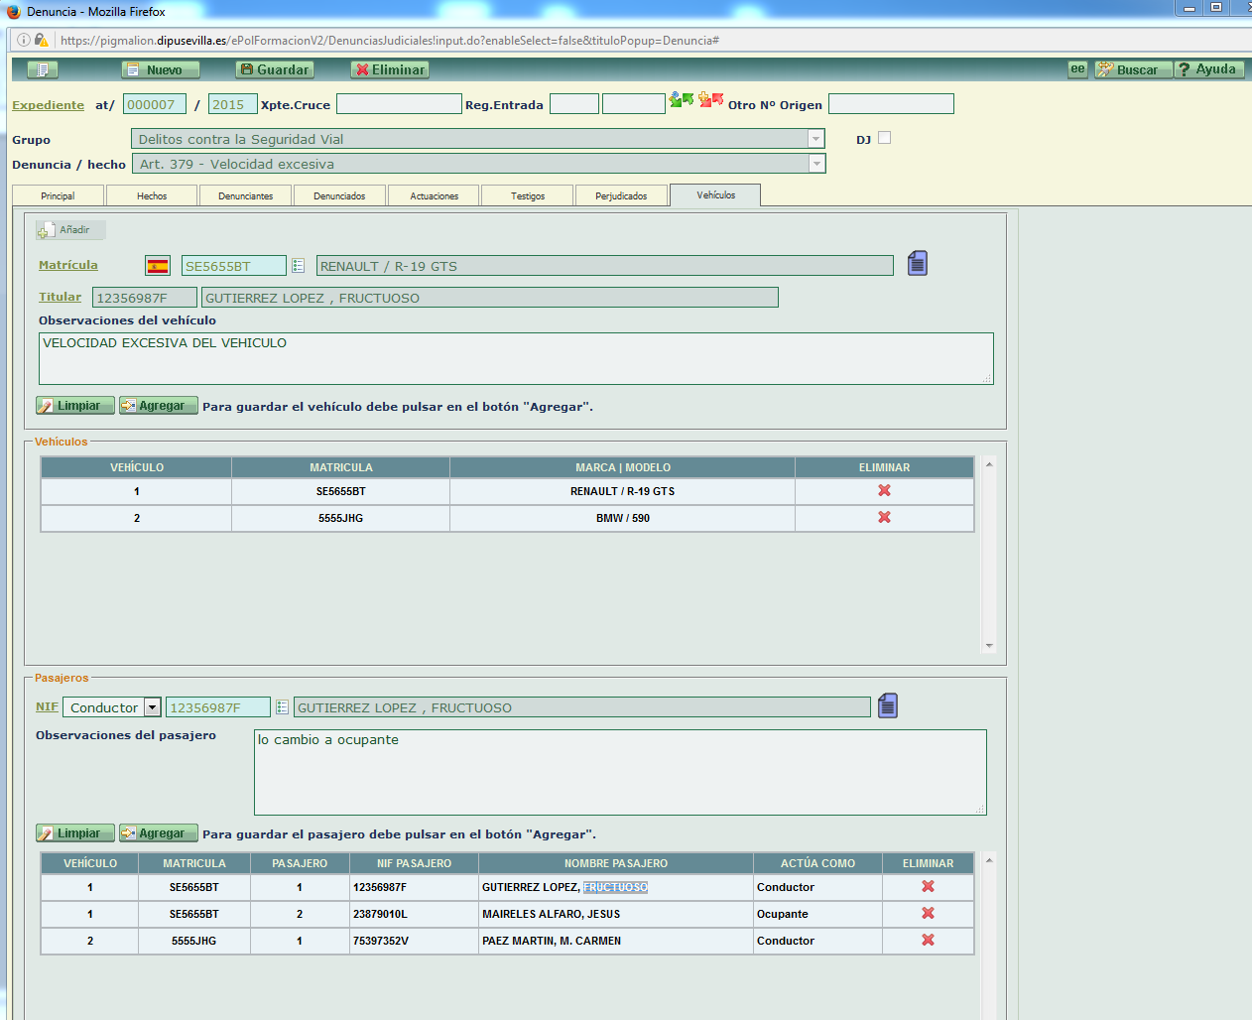Screen dimensions: 1252x1020
Task: Click Agregar button under vehicle observations
Action: (x=159, y=406)
